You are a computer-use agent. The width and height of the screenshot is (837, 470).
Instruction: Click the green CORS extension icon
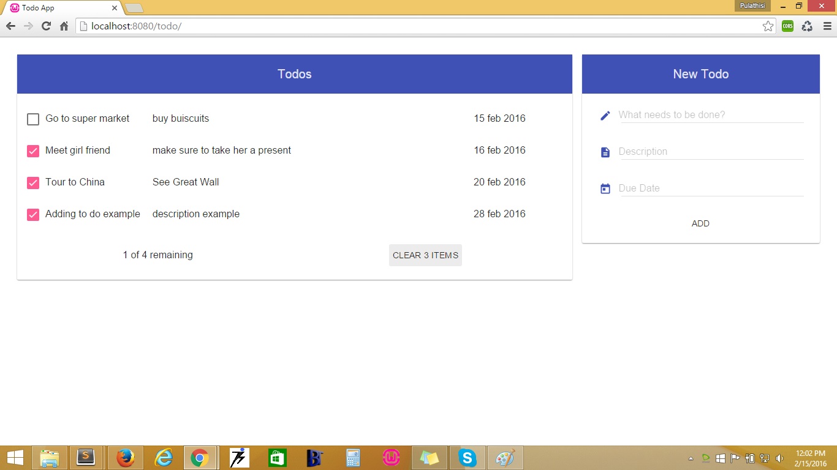coord(787,26)
